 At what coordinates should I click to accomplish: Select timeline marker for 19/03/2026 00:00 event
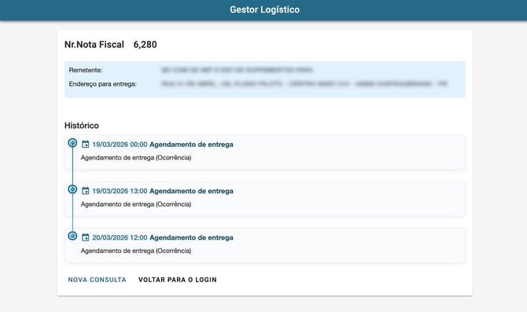tap(72, 143)
